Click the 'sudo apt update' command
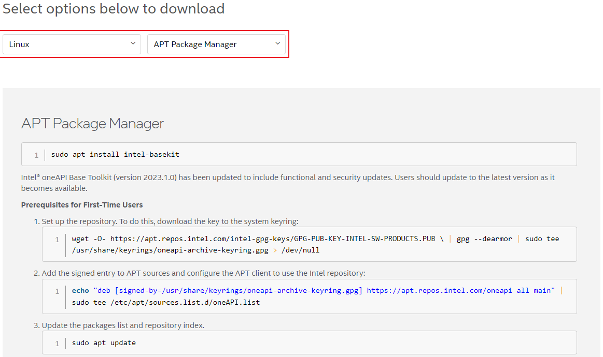Viewport: 603px width, 357px height. click(x=104, y=343)
